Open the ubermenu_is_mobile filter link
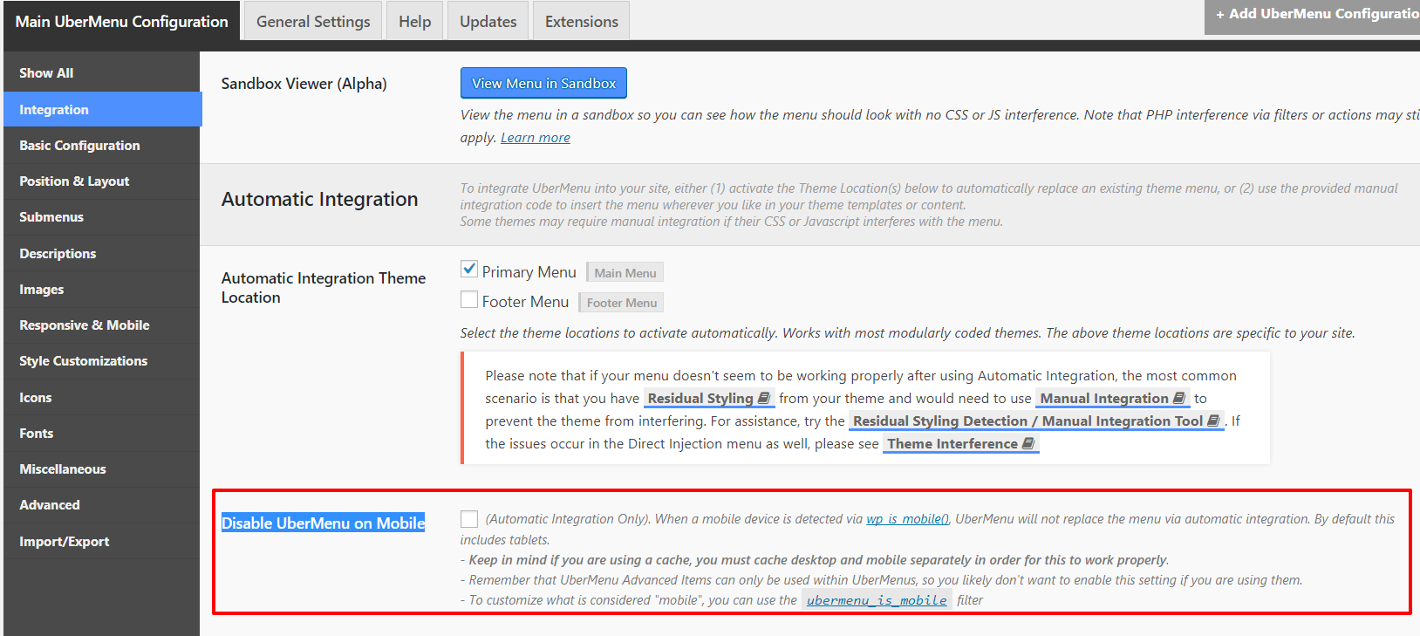The width and height of the screenshot is (1420, 636). point(877,600)
